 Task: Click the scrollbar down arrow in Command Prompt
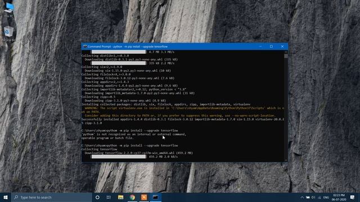coord(286,160)
